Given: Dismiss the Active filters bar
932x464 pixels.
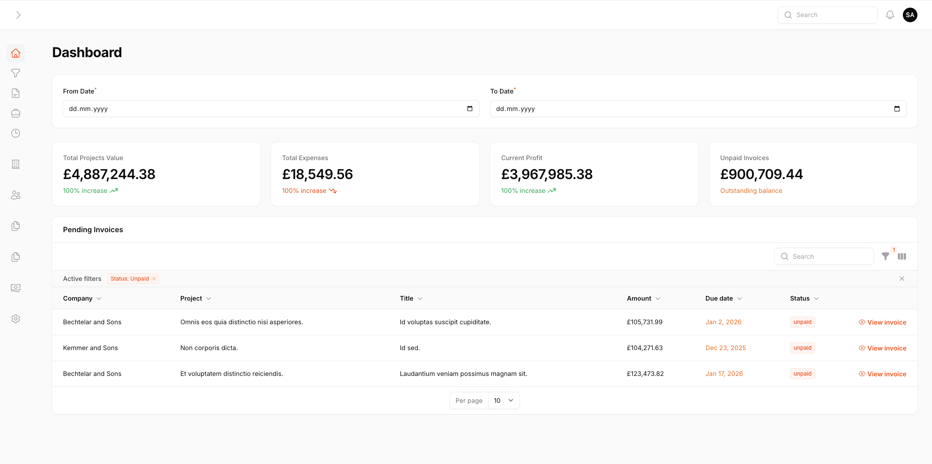Looking at the screenshot, I should pyautogui.click(x=902, y=278).
